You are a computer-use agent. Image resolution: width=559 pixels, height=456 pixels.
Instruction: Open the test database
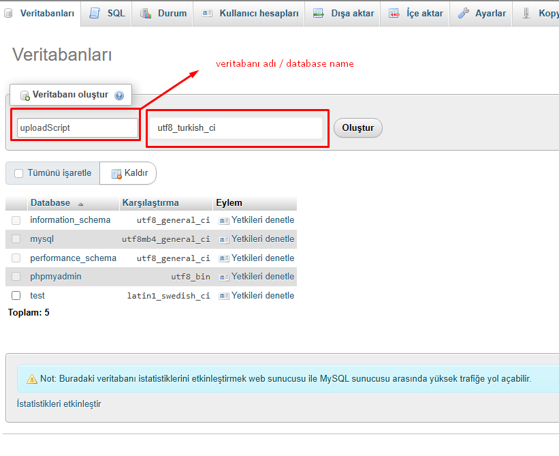click(37, 295)
